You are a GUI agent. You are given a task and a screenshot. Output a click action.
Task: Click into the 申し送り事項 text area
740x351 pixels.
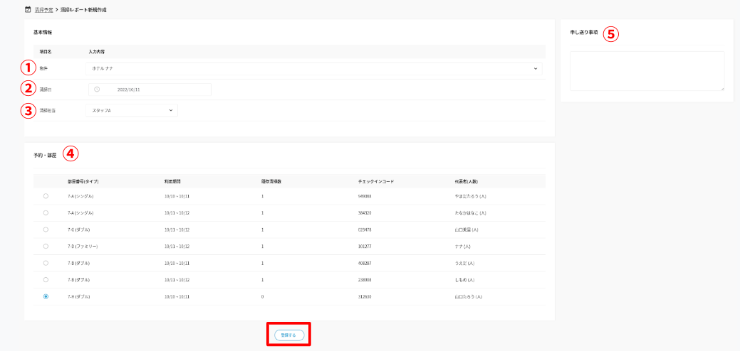click(647, 70)
